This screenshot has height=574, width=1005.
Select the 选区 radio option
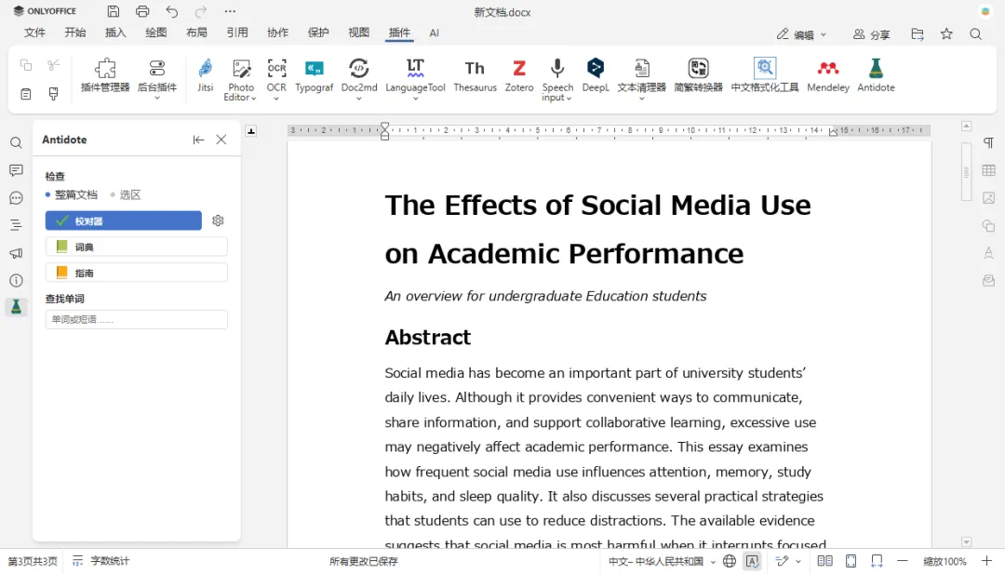[126, 194]
